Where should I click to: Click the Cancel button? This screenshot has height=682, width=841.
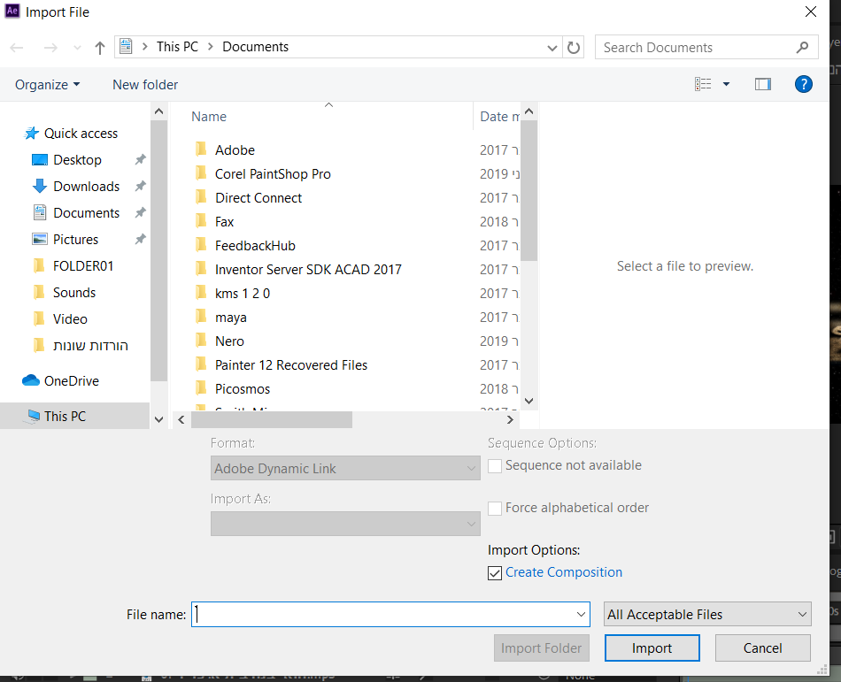763,648
